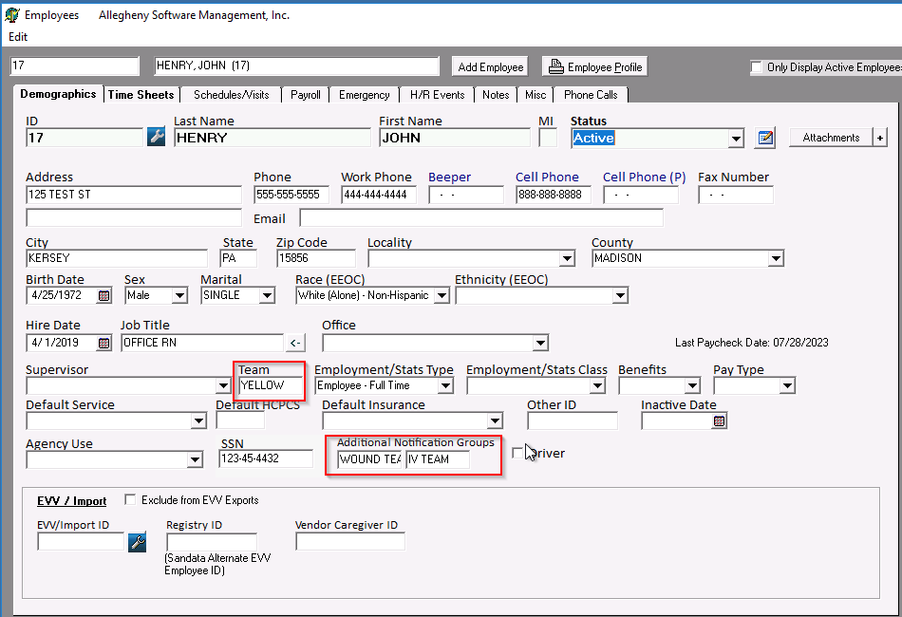Open the Ethnicity (EEOC) dropdown

(x=620, y=295)
